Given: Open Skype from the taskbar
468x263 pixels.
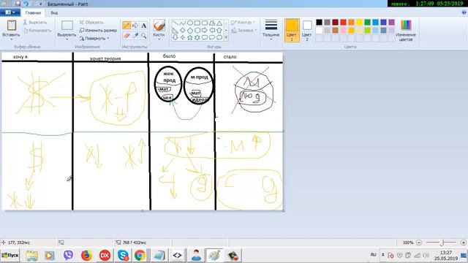Looking at the screenshot, I should click(123, 255).
